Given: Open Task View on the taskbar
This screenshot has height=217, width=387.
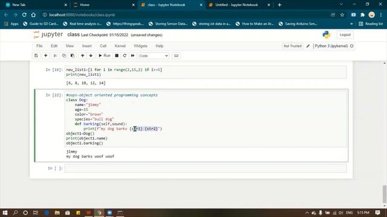Looking at the screenshot, I should pos(36,213).
